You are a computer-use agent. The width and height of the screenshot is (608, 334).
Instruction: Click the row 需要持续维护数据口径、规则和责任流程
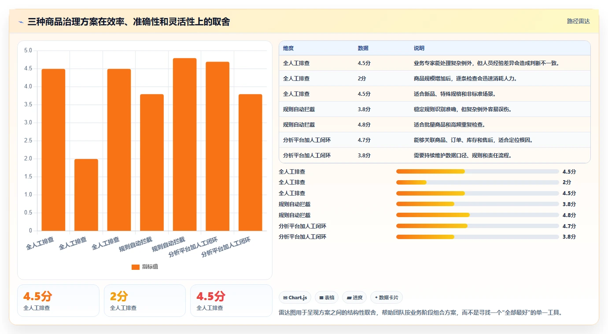435,155
